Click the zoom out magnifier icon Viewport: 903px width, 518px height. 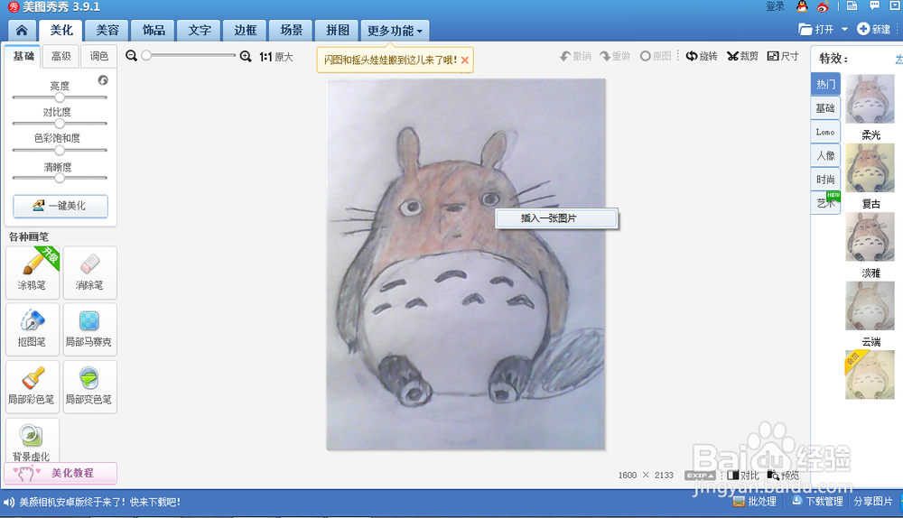click(x=131, y=56)
